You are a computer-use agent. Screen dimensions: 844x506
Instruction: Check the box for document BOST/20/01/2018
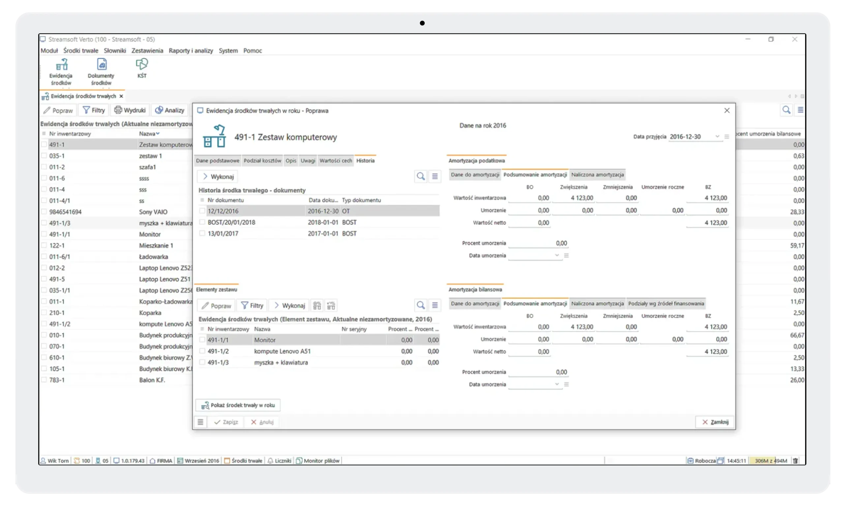click(202, 222)
